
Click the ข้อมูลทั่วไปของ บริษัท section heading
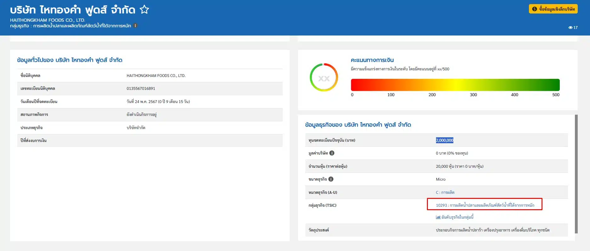click(70, 60)
